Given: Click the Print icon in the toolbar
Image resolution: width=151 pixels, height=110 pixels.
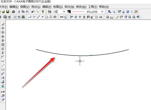Looking at the screenshot, I should (x=13, y=12).
